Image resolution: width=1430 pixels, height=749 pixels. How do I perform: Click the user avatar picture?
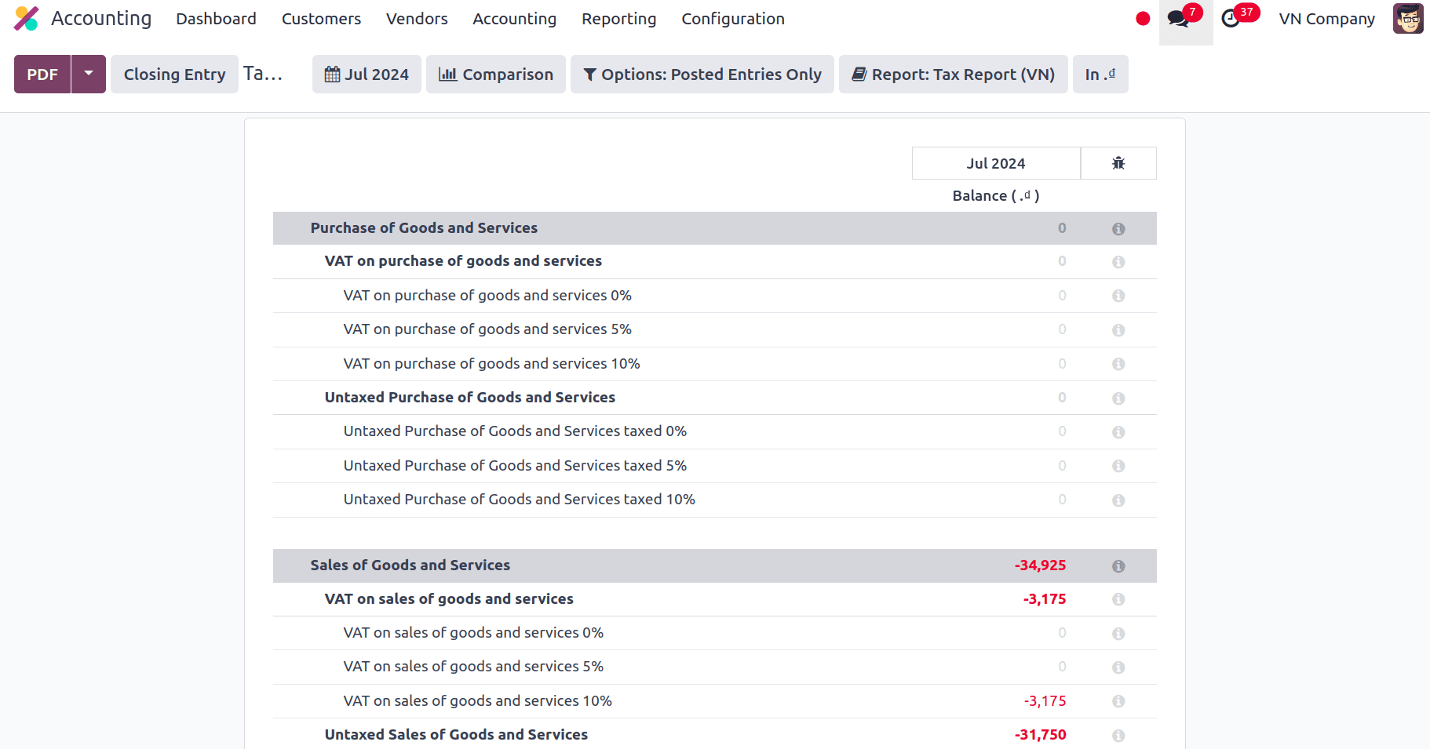pos(1408,19)
